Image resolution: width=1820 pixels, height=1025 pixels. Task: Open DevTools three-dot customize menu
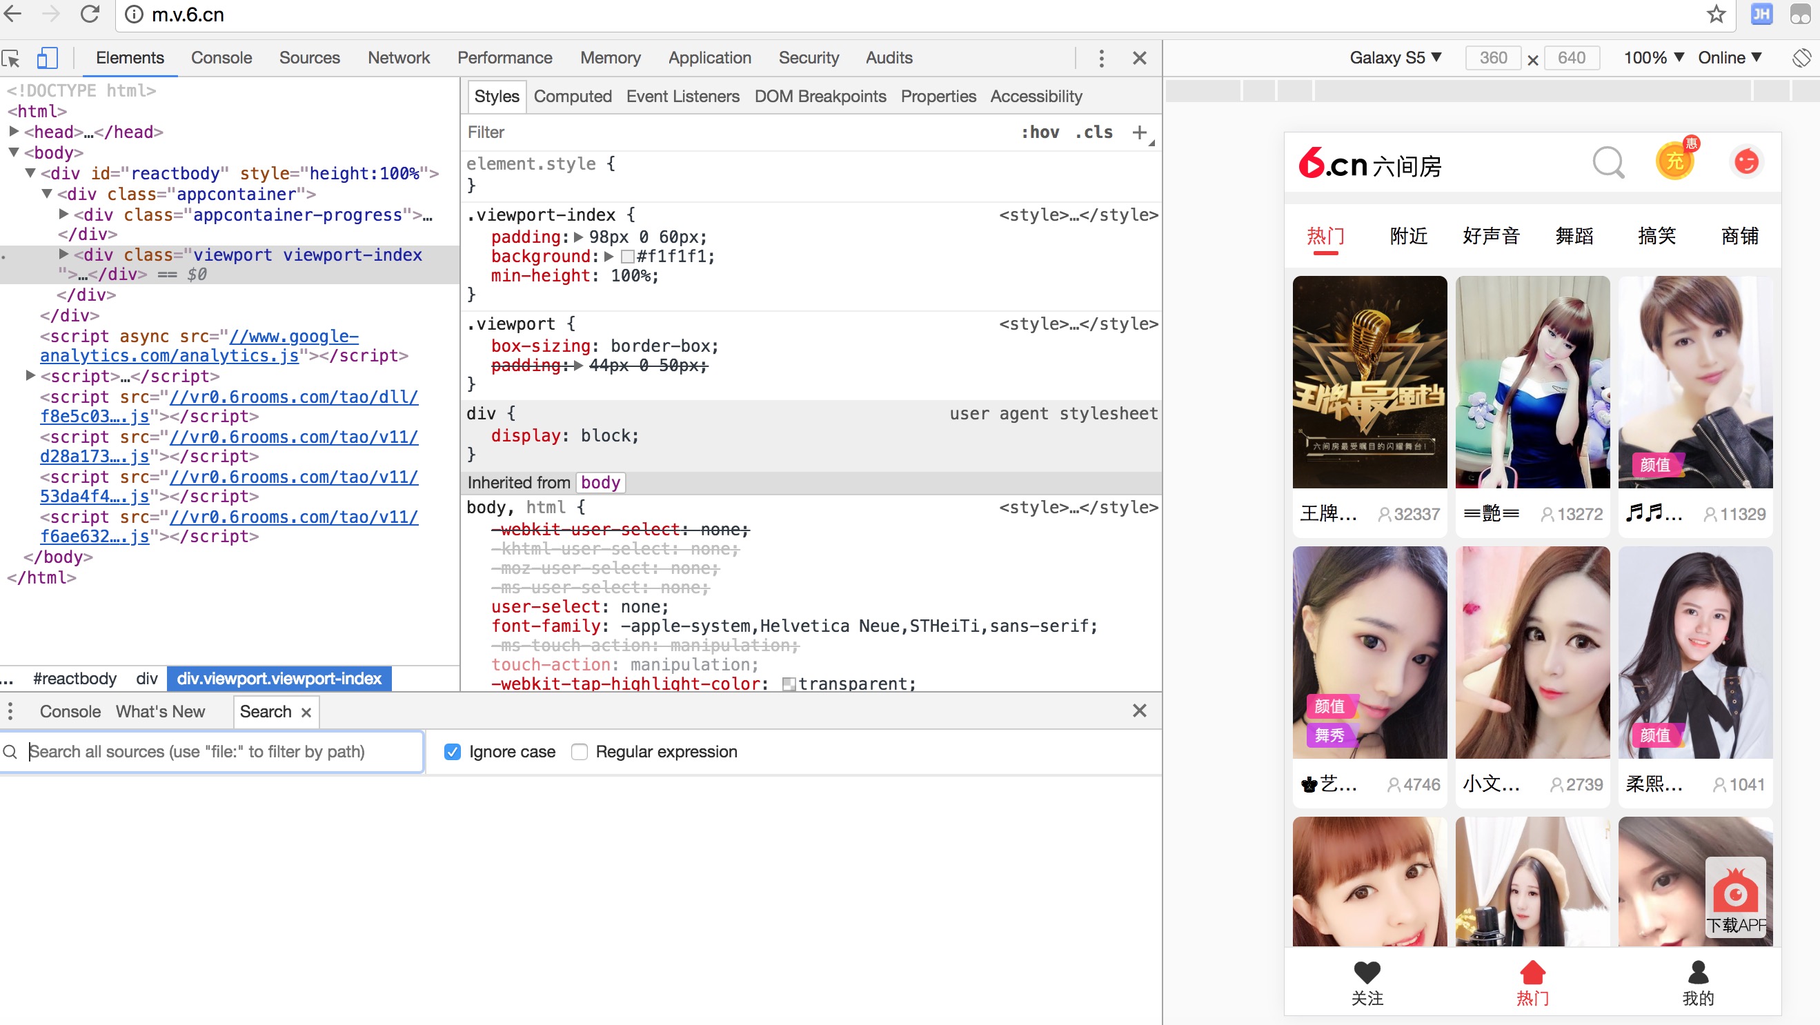[x=1100, y=58]
